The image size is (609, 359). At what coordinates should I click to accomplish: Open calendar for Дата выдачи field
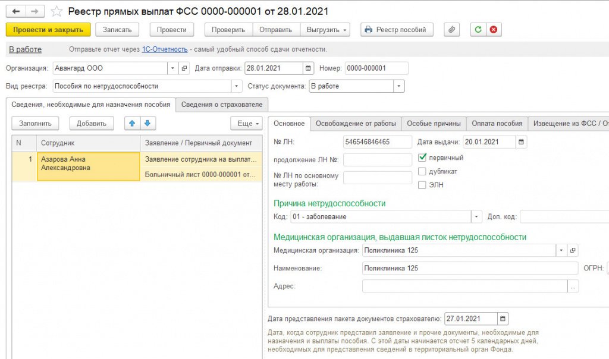tap(521, 142)
